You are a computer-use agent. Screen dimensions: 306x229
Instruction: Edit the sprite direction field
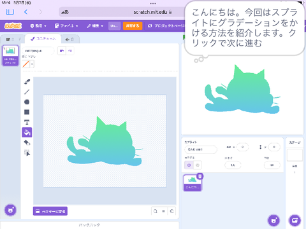click(x=272, y=165)
